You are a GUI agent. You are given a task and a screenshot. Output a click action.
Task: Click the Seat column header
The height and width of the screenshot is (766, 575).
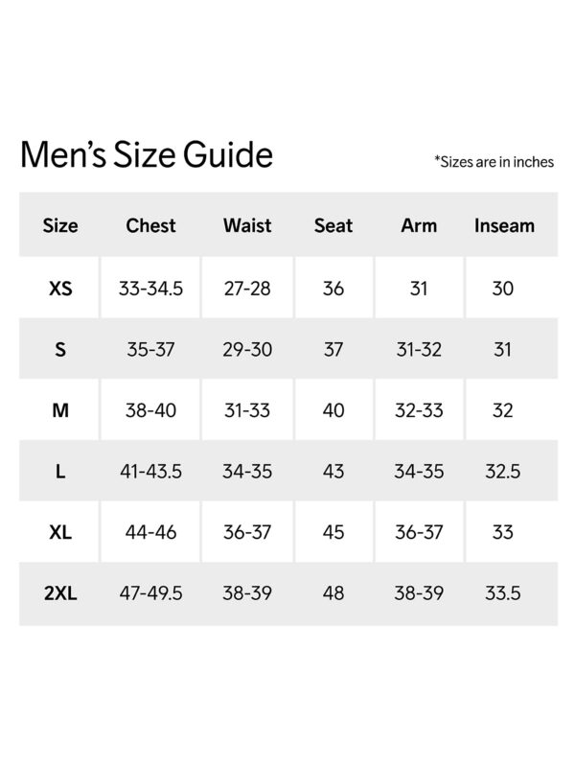click(x=333, y=226)
